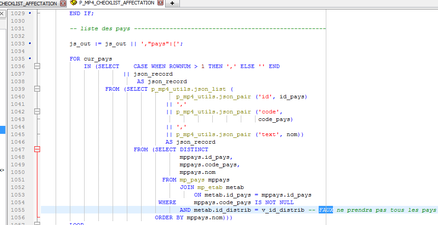Collapse the LOOP block at line 1057
The image size is (438, 225).
click(37, 224)
